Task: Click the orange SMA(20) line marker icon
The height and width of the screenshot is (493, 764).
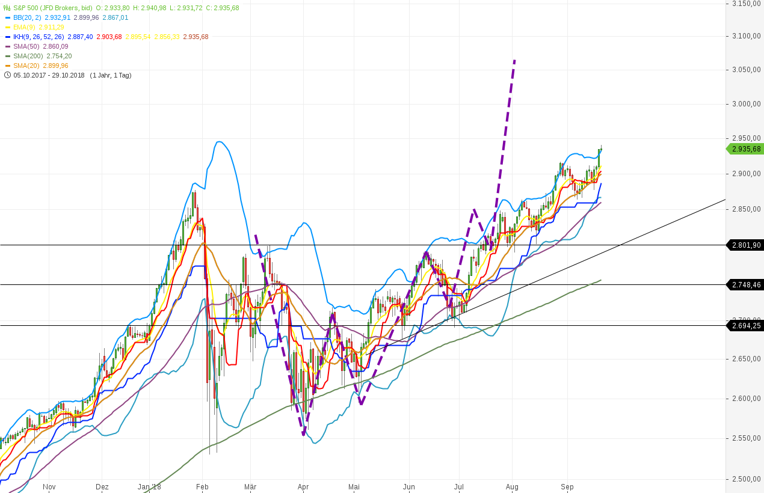Action: tap(8, 66)
